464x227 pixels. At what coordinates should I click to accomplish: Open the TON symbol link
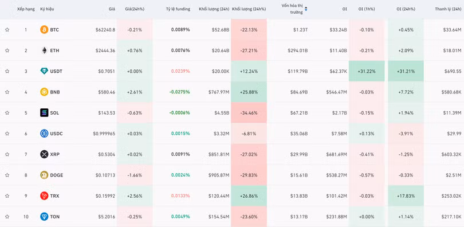click(x=55, y=217)
